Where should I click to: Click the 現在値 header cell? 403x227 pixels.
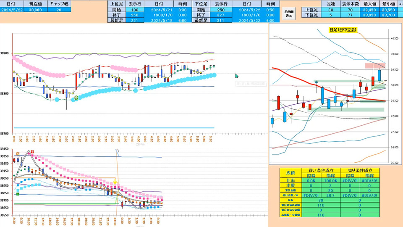pos(35,4)
